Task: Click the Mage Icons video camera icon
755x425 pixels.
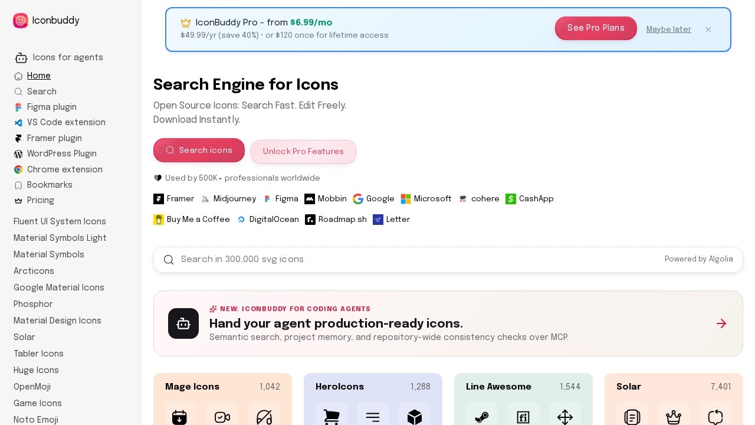Action: coord(222,417)
